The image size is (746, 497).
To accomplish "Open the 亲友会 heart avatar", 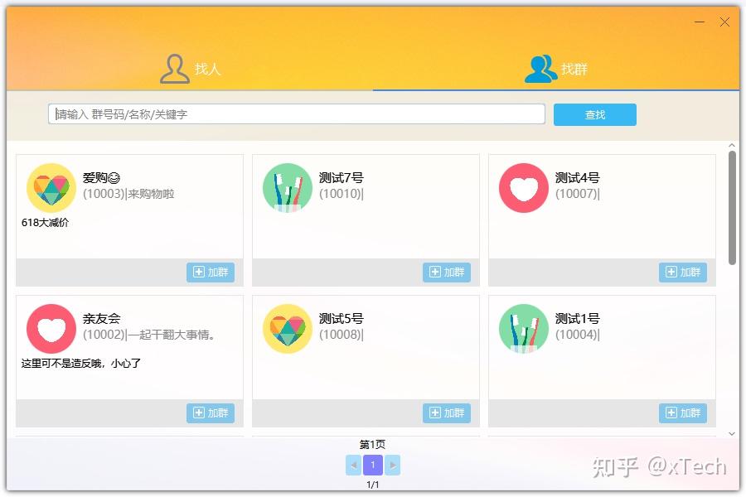I will (51, 329).
